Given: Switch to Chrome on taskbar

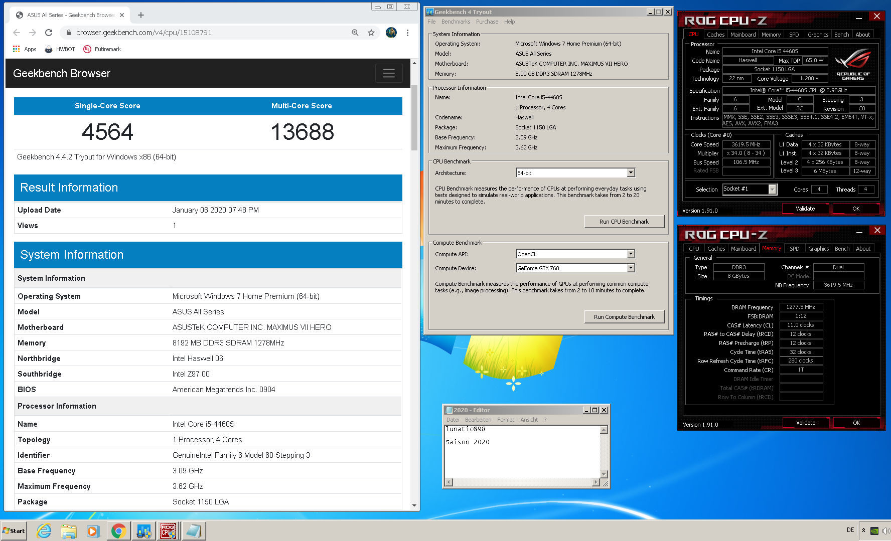Looking at the screenshot, I should 118,530.
